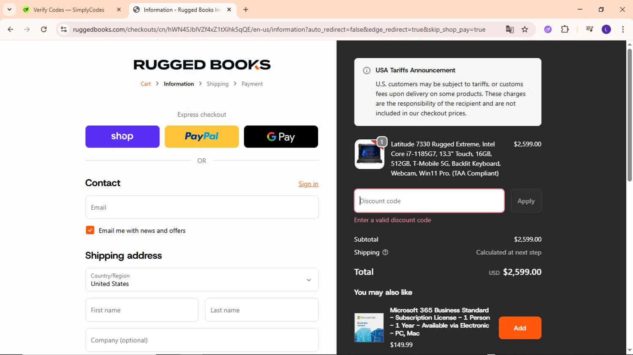Click the Latitude 7330 laptop thumbnail

click(369, 154)
